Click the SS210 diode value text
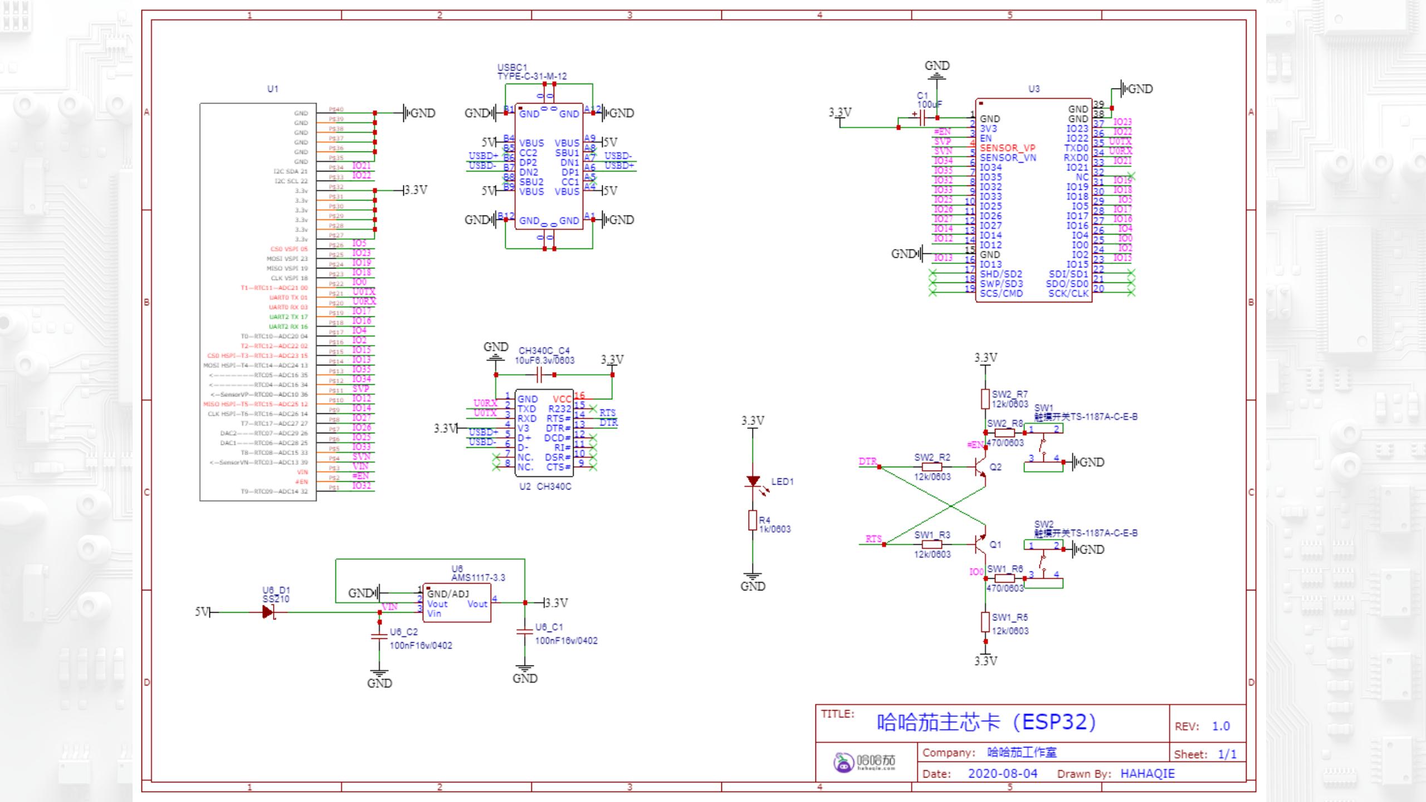Viewport: 1426px width, 802px height. point(276,599)
